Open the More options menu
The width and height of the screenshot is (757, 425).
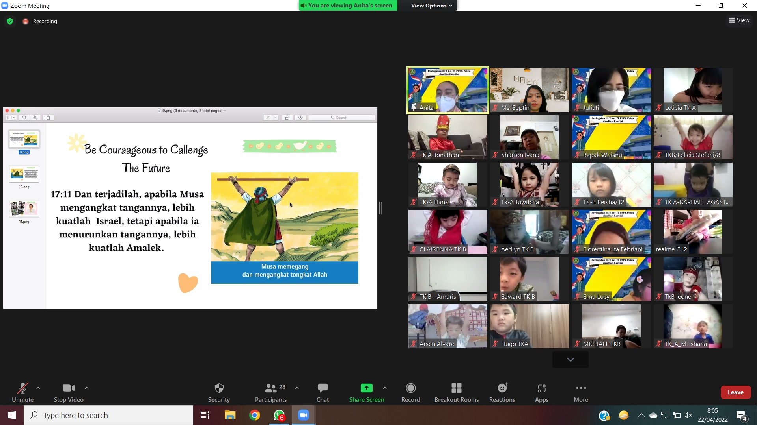pos(581,392)
